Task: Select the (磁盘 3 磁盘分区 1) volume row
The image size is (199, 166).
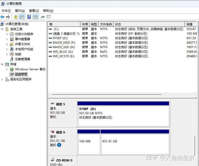Action: 123,34
